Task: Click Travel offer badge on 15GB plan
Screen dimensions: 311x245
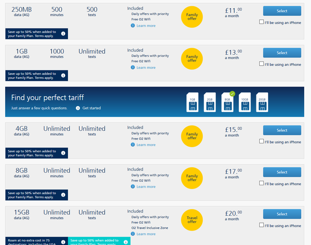Action: [x=192, y=220]
